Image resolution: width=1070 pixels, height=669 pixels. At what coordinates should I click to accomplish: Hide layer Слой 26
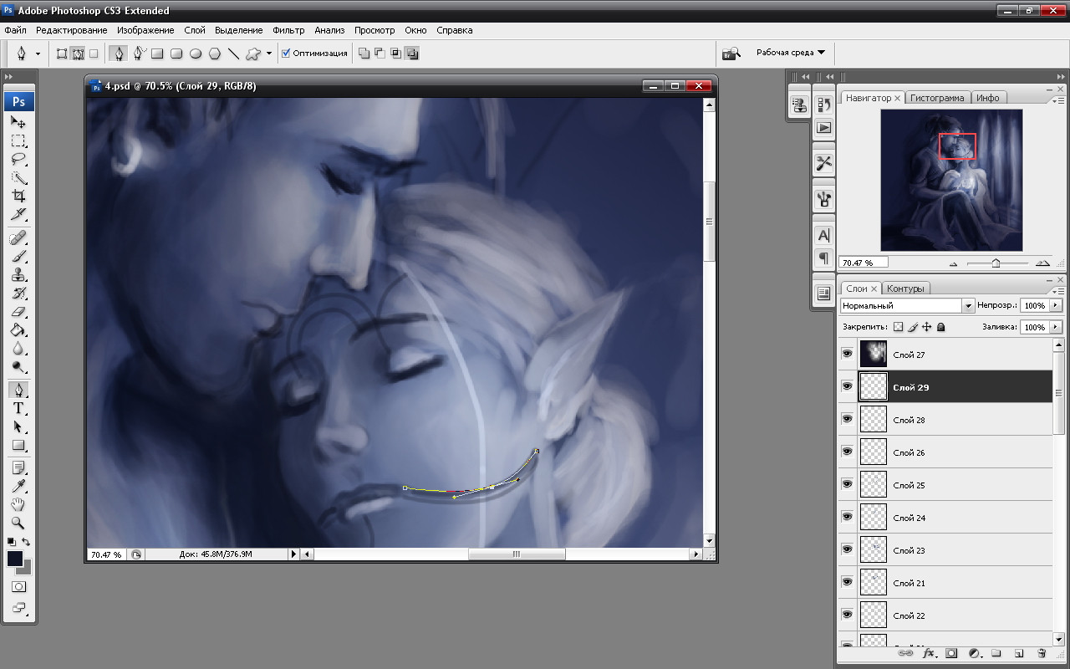(x=848, y=452)
